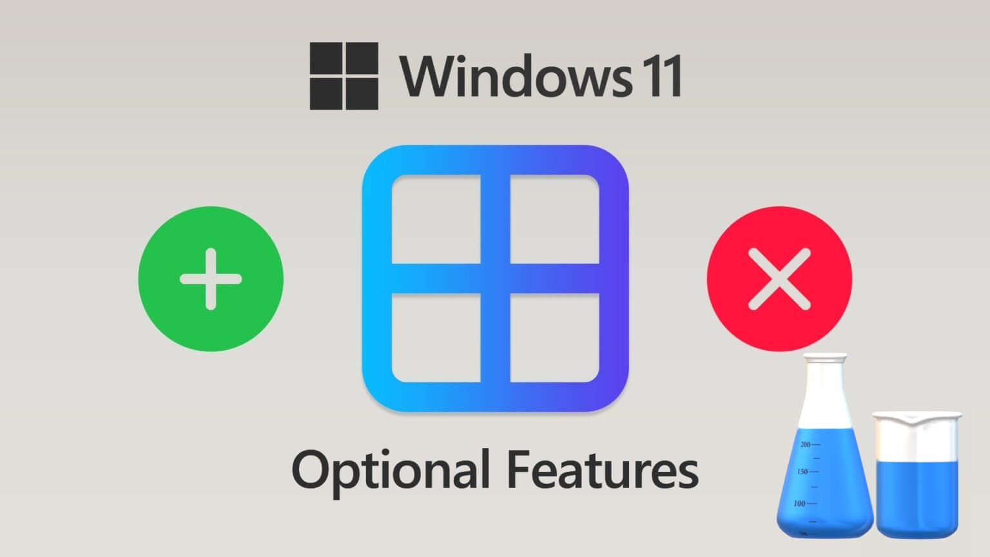Click the green plus circle icon

tap(211, 278)
